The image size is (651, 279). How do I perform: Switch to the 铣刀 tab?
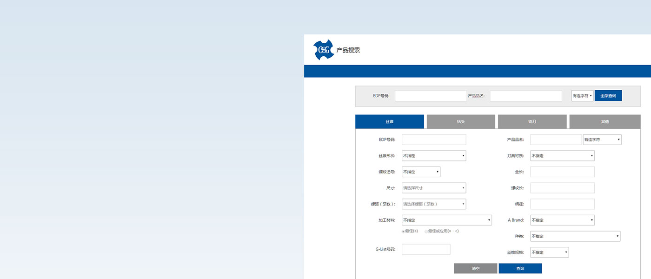[532, 121]
